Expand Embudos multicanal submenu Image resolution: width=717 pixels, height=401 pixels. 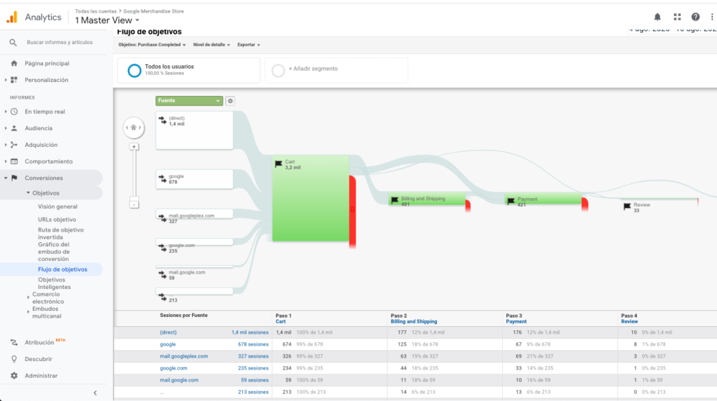coord(28,312)
